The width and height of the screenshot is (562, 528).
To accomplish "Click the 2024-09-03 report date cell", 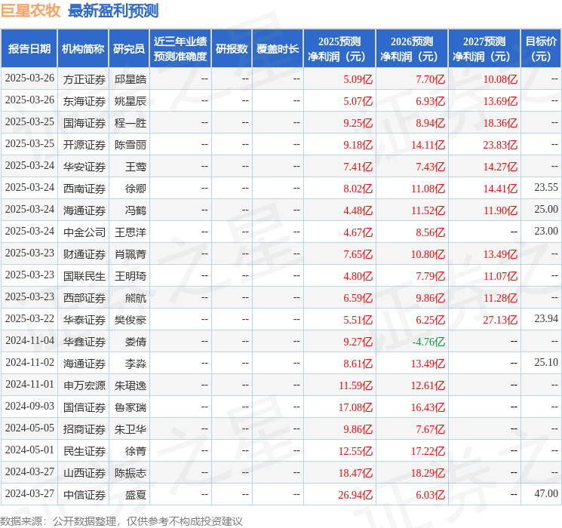I will 29,407.
